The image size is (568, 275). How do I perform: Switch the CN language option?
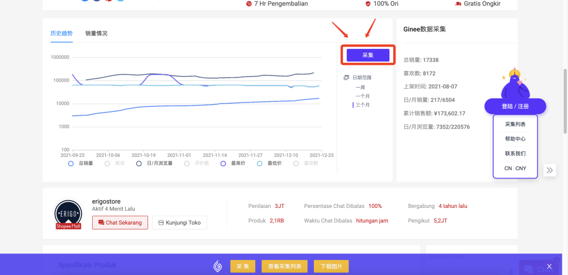pyautogui.click(x=508, y=168)
